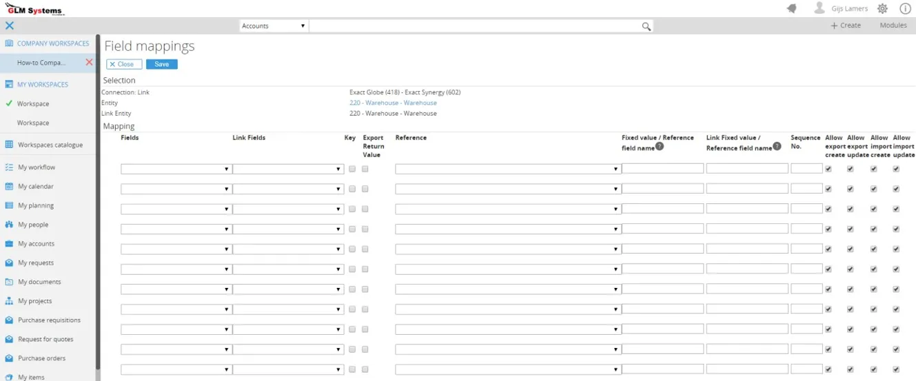The height and width of the screenshot is (381, 916).
Task: Close the How-to Compa... workspace with red X
Action: pyautogui.click(x=89, y=63)
